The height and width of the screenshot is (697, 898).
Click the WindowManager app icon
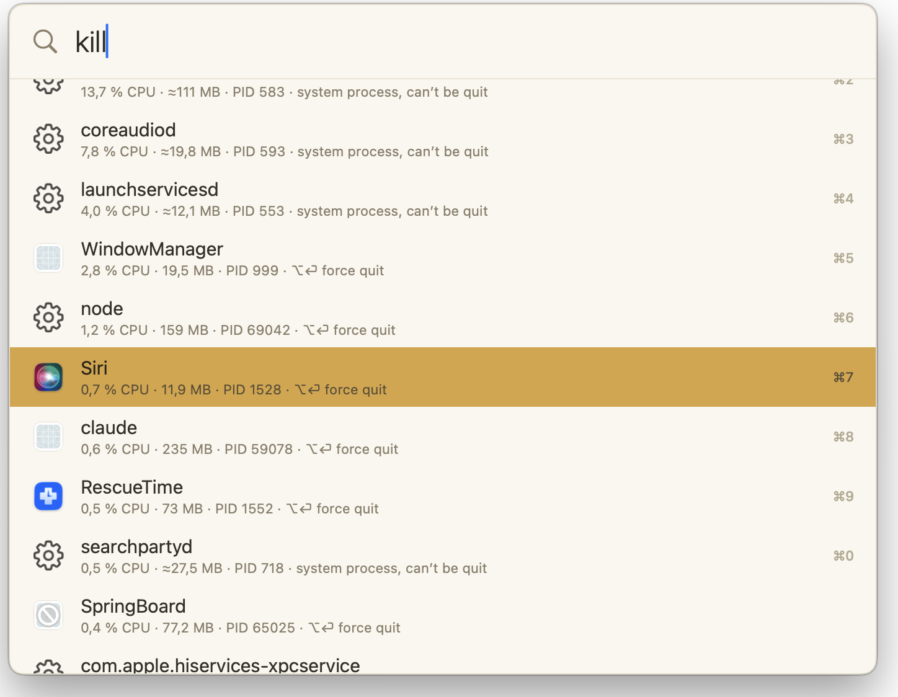pos(48,258)
